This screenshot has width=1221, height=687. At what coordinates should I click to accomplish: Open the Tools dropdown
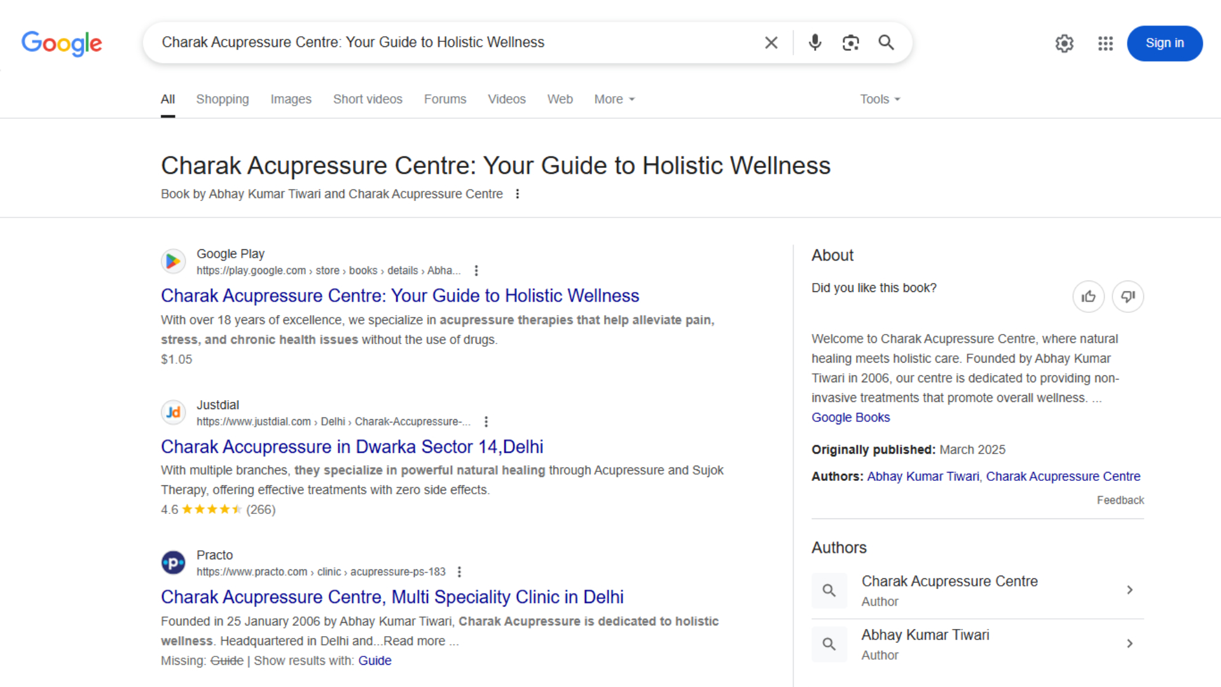pos(880,99)
